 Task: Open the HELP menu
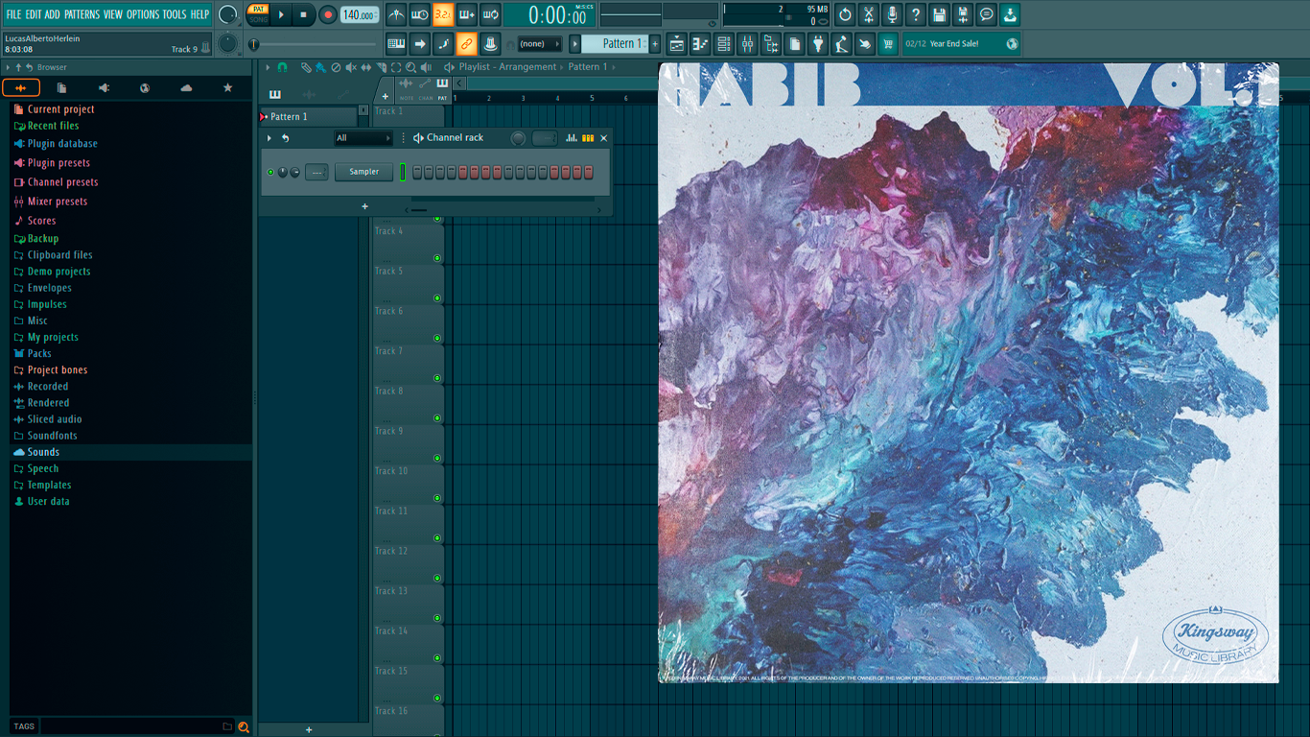[199, 14]
